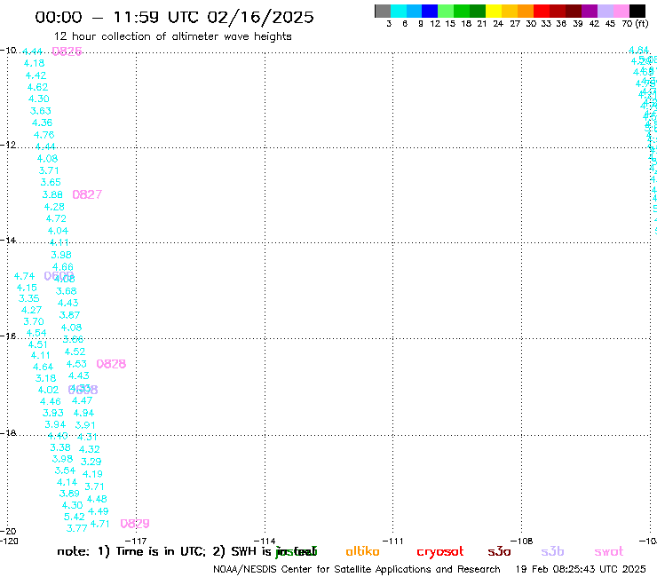Select the wave height value 3.88
The height and width of the screenshot is (577, 657).
click(52, 194)
